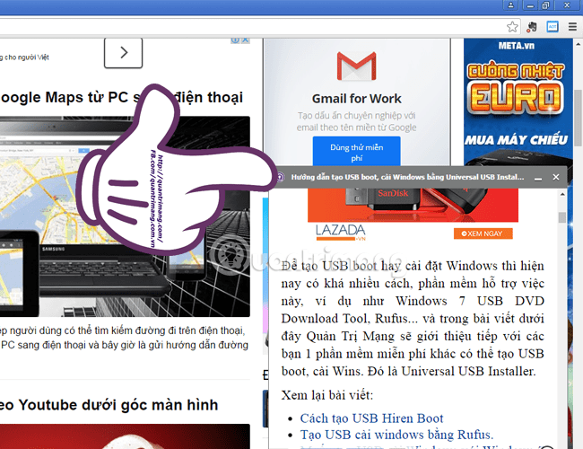Click the Gmail logo in the ad
The width and height of the screenshot is (583, 449).
click(357, 66)
